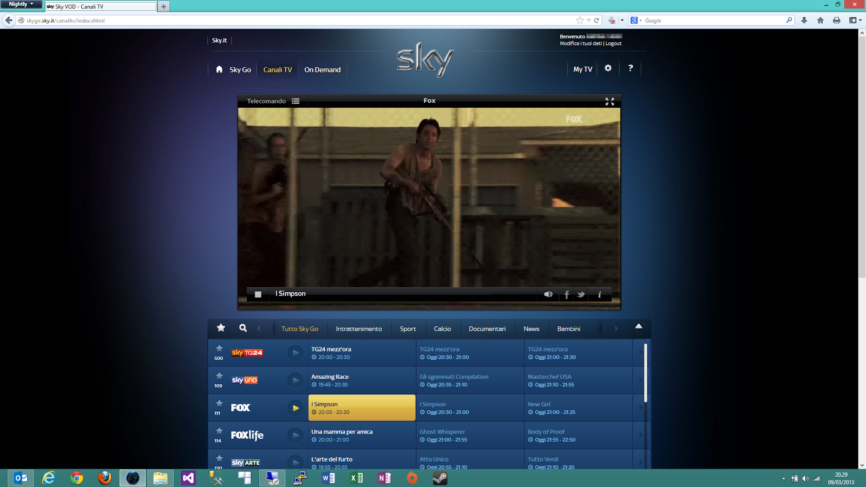Favorite the Sky Uno channel

[219, 376]
